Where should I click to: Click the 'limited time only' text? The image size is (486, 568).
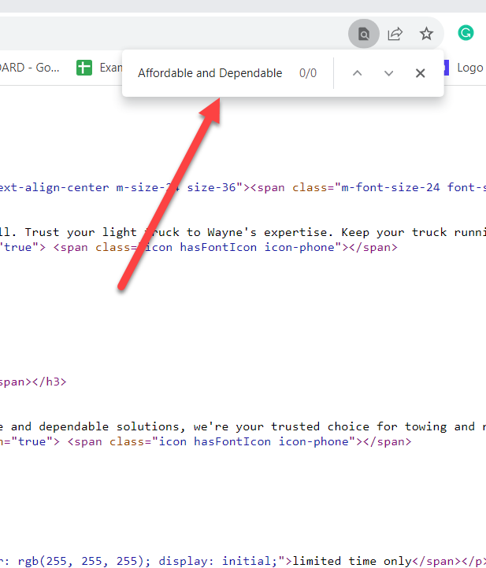point(352,561)
